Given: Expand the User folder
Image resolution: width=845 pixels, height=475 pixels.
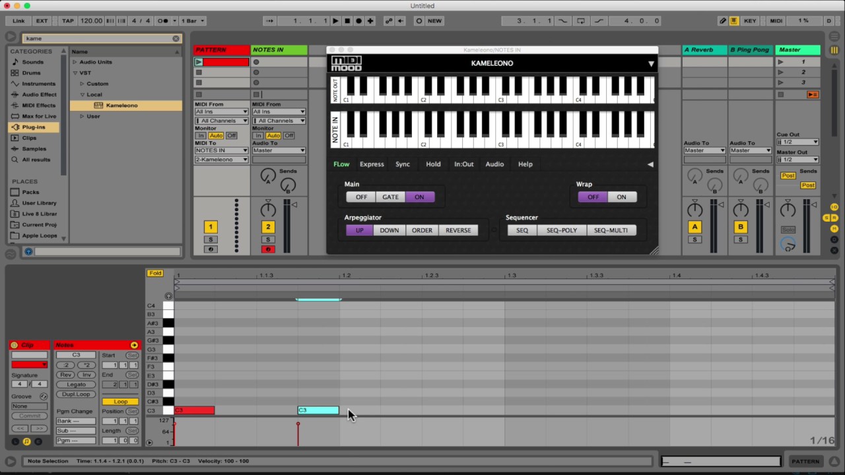Looking at the screenshot, I should [x=83, y=116].
